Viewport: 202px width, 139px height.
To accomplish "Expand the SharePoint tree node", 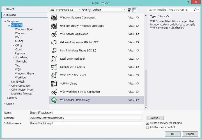I will pos(13,57).
